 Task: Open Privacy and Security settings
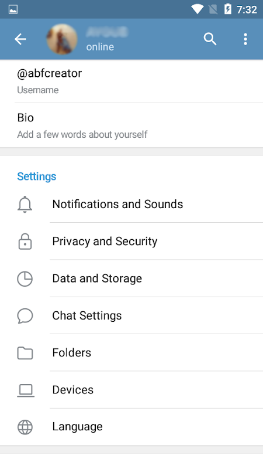point(131,242)
